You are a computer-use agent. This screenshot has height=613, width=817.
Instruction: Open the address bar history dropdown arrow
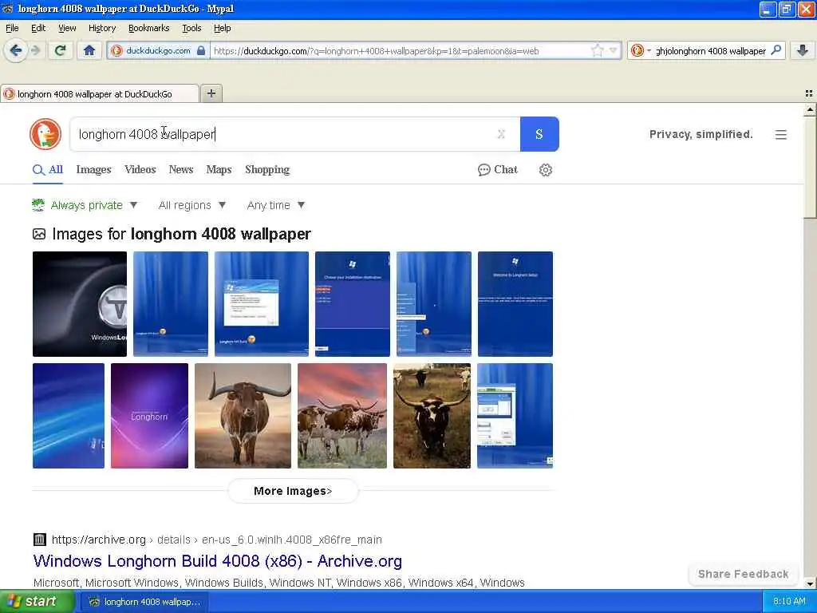tap(614, 50)
